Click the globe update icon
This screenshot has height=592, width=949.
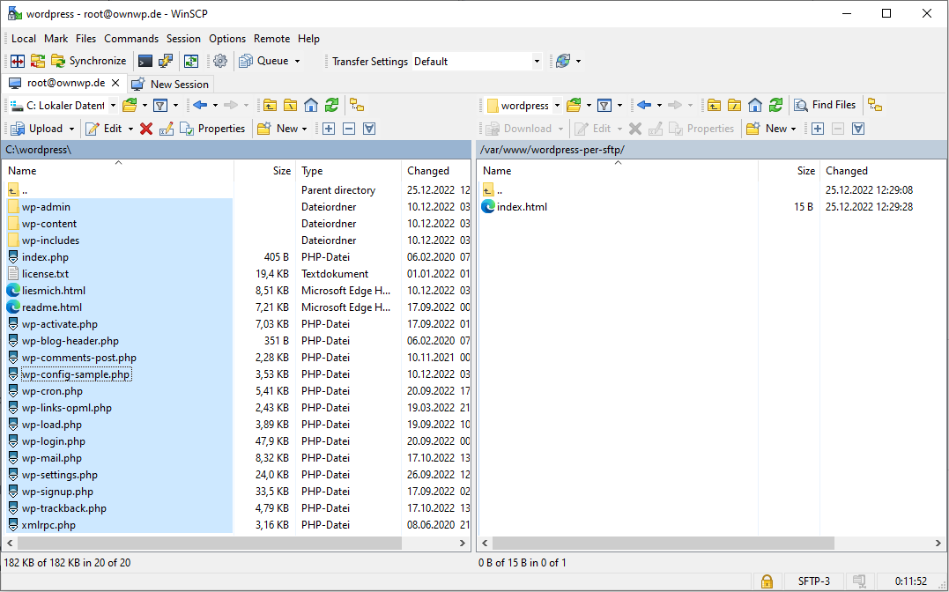coord(563,61)
